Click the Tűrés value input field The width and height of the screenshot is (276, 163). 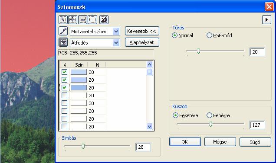click(x=257, y=52)
